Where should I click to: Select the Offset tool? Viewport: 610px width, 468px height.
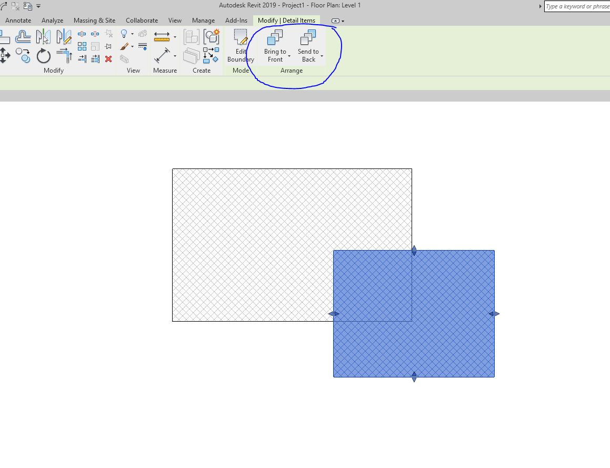pos(23,37)
